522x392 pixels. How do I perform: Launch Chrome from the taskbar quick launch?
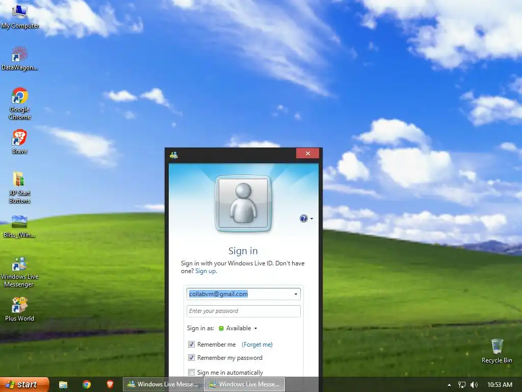point(87,385)
